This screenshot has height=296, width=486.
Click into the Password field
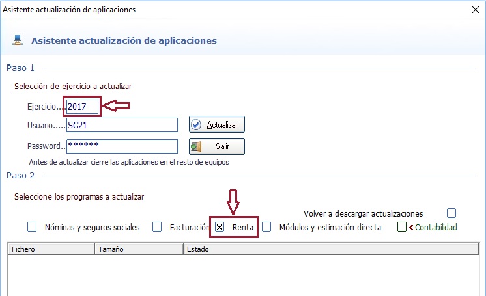(122, 146)
